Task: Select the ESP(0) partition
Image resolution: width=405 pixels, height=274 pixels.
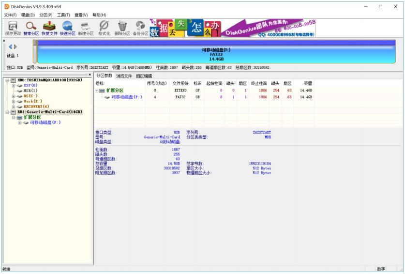Action: pyautogui.click(x=30, y=85)
